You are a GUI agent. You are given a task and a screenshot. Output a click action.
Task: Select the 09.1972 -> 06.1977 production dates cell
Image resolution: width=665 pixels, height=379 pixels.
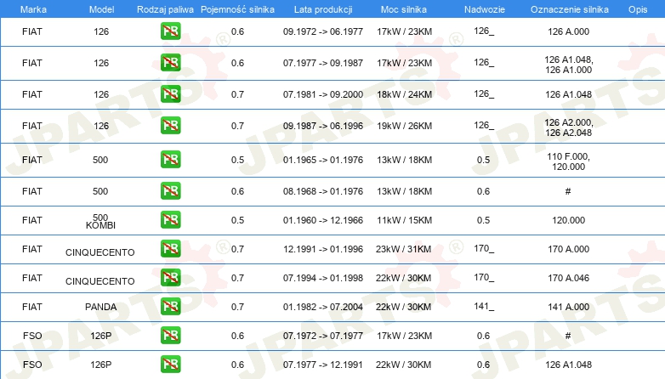click(x=323, y=31)
